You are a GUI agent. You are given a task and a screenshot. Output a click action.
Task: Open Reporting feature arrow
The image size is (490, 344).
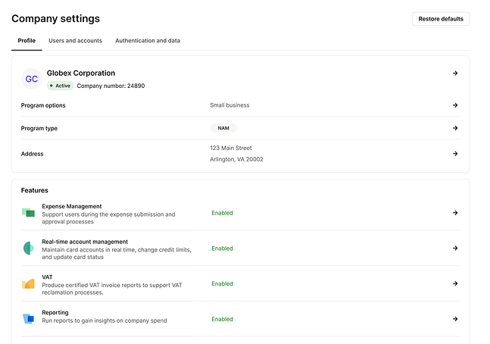coord(455,319)
